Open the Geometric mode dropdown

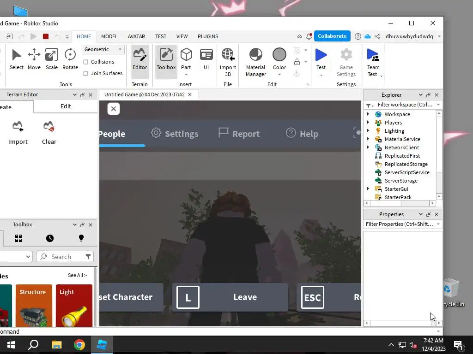coord(103,49)
